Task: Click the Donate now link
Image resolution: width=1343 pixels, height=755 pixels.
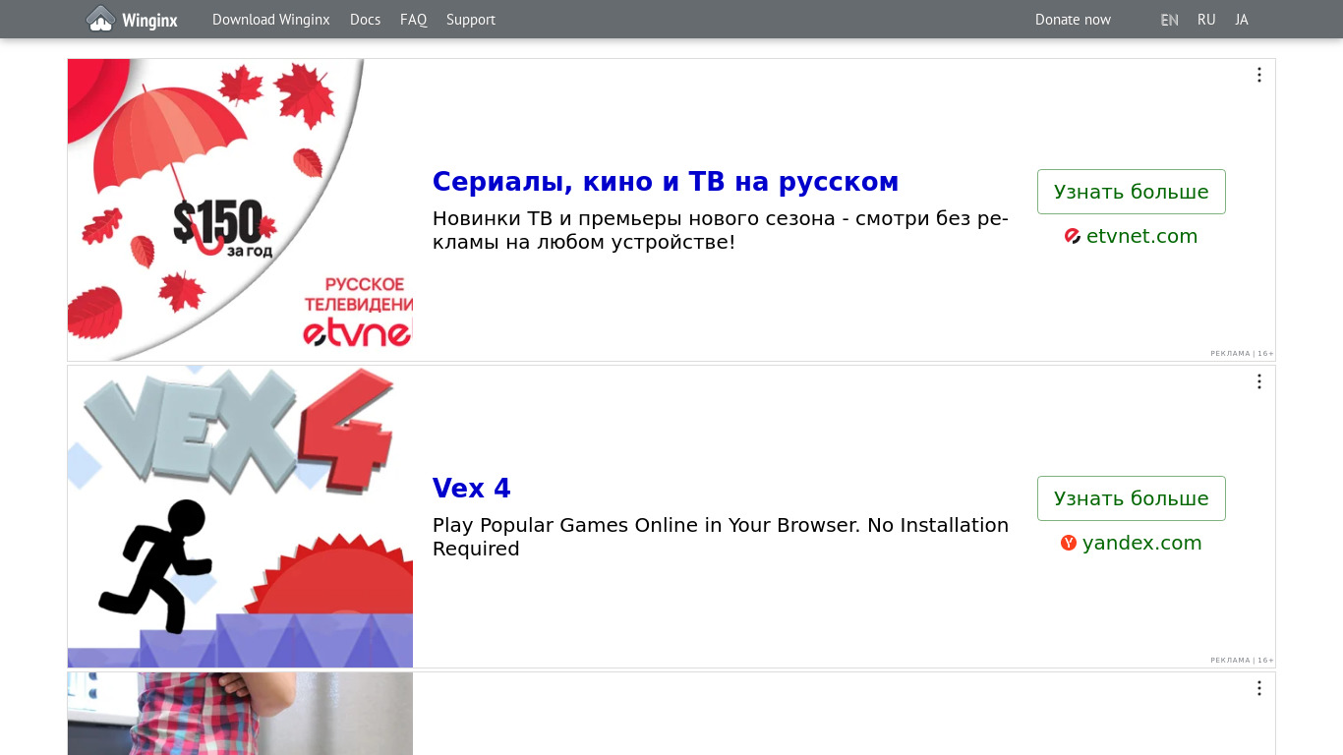Action: pyautogui.click(x=1073, y=20)
